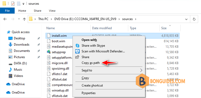
Task: Go up one folder level with up arrow
Action: pyautogui.click(x=24, y=19)
